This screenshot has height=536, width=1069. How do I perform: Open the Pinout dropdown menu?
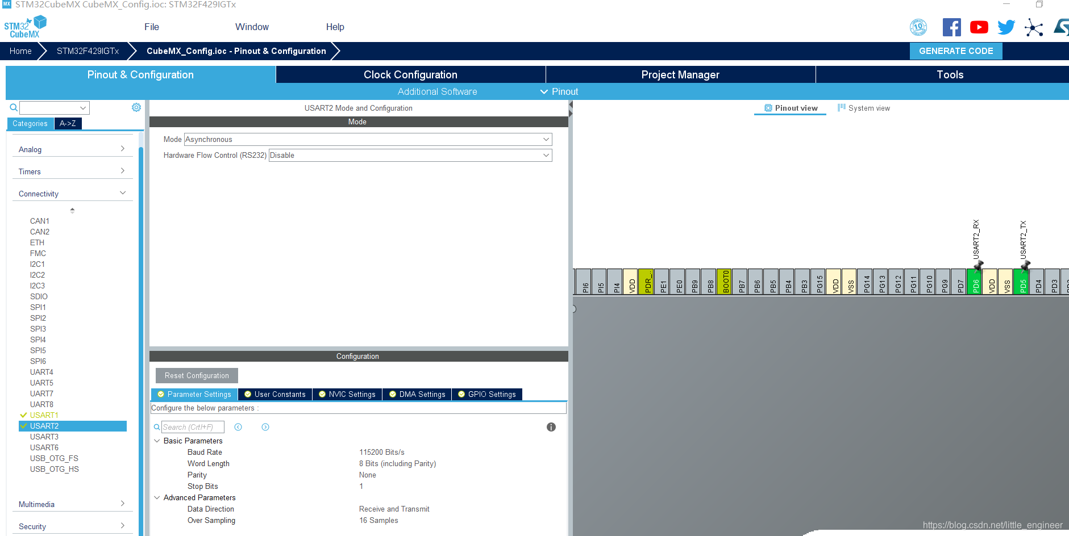[559, 91]
